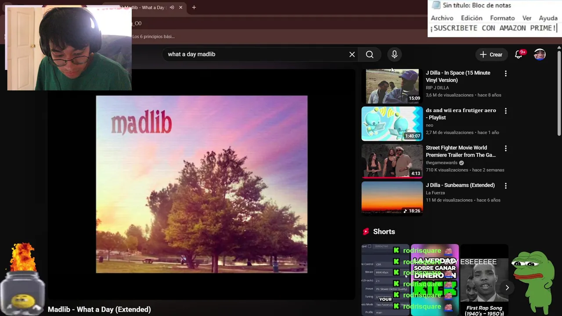Open Edición menu in Bloc de notas
The width and height of the screenshot is (562, 316).
472,18
